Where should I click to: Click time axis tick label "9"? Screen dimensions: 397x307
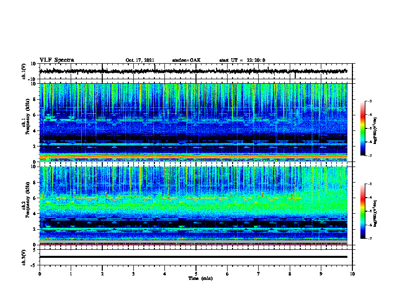[321, 274]
